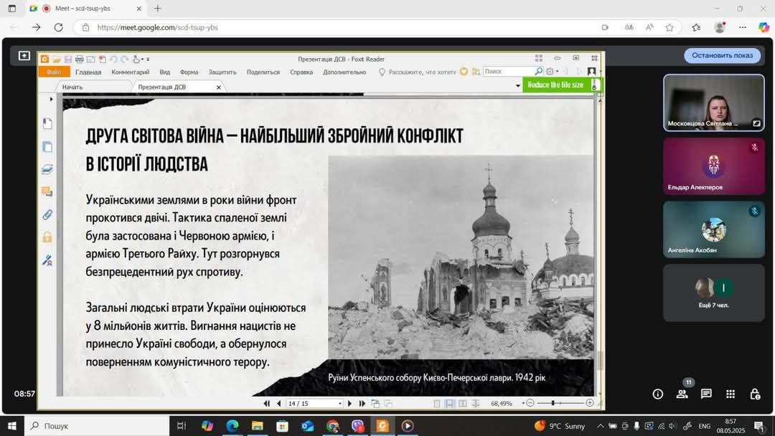Screen dimensions: 775x436
Task: Show the participants list with 11 badge
Action: tap(682, 394)
